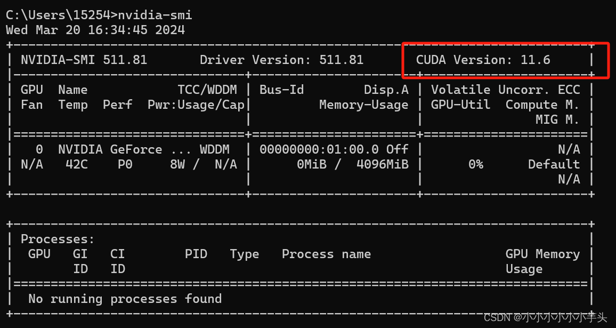This screenshot has width=616, height=328.
Task: Click the "Pwr:Usage/Cap" column header
Action: click(x=196, y=105)
